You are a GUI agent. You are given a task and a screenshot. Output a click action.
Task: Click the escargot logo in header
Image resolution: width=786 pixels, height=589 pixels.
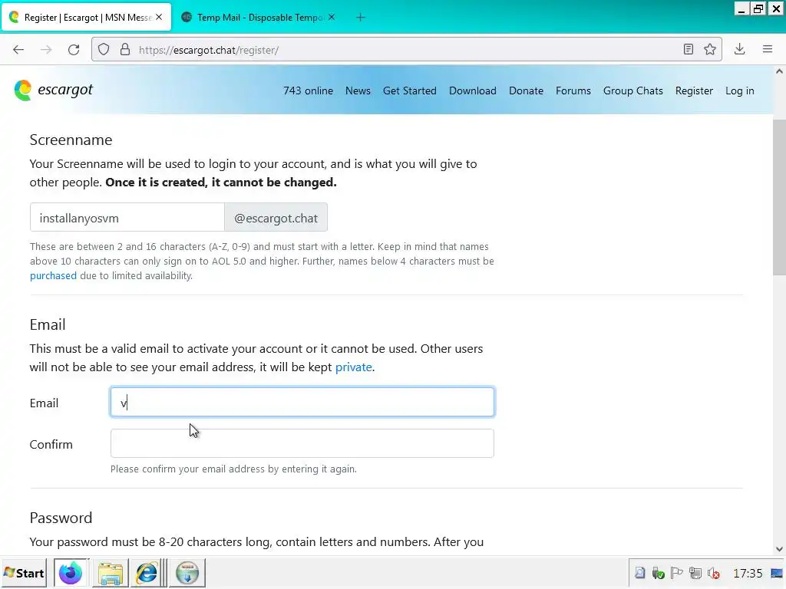(x=53, y=90)
